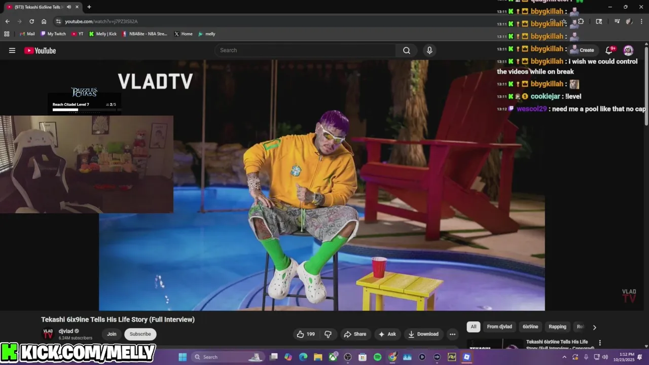Select the All filter chip
The image size is (649, 365).
(474, 326)
